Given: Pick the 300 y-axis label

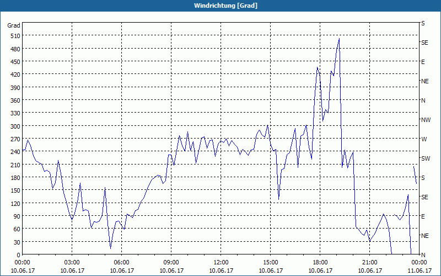Looking at the screenshot, I should point(15,126).
